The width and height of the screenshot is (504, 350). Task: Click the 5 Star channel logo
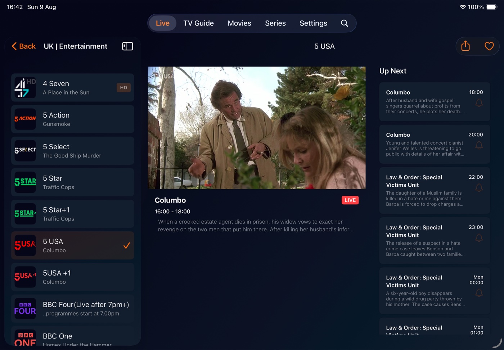[x=25, y=182]
